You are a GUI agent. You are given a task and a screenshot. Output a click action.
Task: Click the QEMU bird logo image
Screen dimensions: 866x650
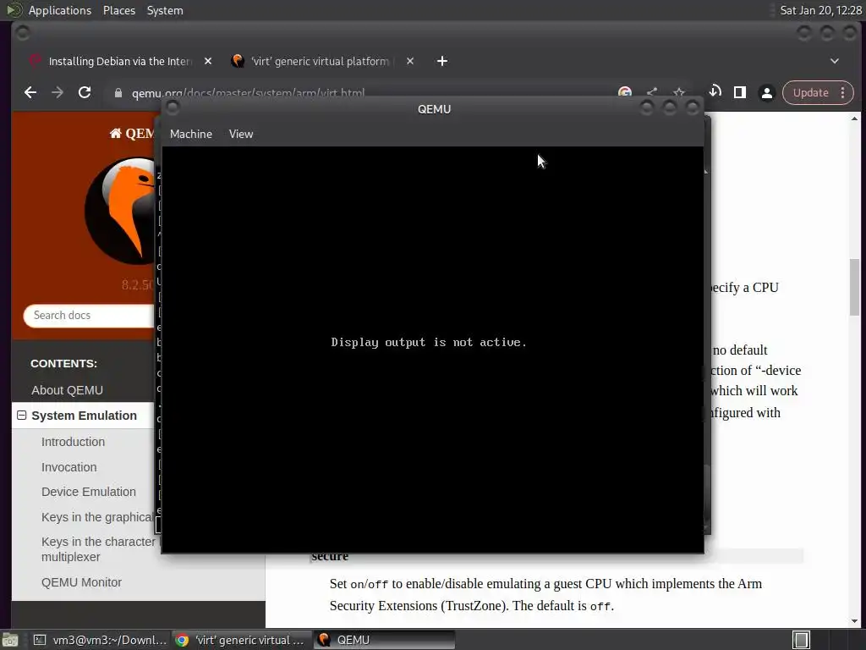(x=120, y=211)
